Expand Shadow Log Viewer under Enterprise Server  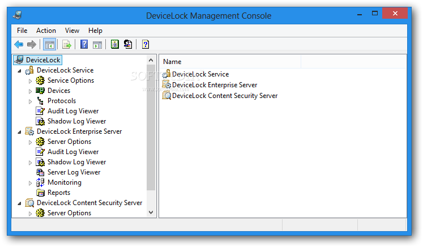(30, 163)
